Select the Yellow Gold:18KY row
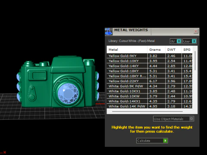 [150, 71]
